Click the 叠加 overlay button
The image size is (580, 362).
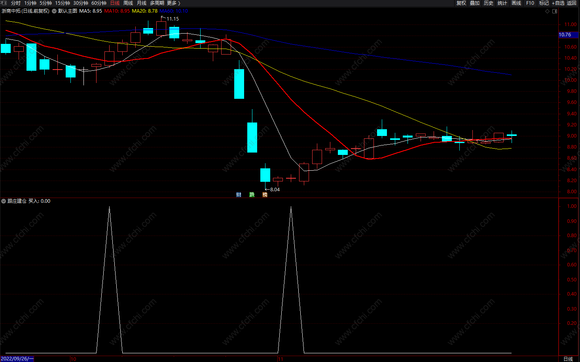[475, 3]
